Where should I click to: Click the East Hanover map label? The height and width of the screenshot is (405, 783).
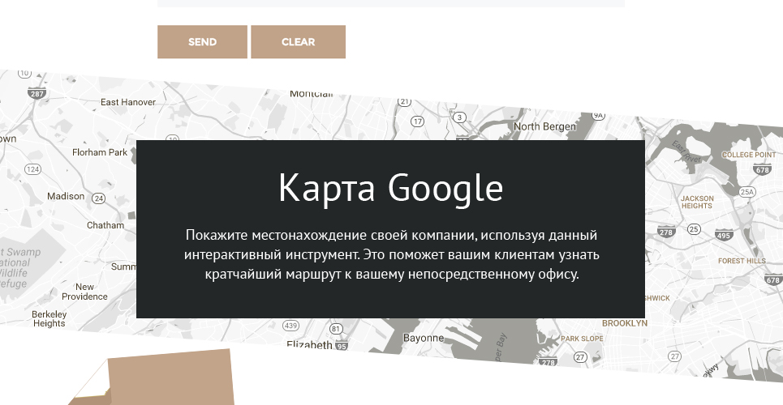(128, 102)
